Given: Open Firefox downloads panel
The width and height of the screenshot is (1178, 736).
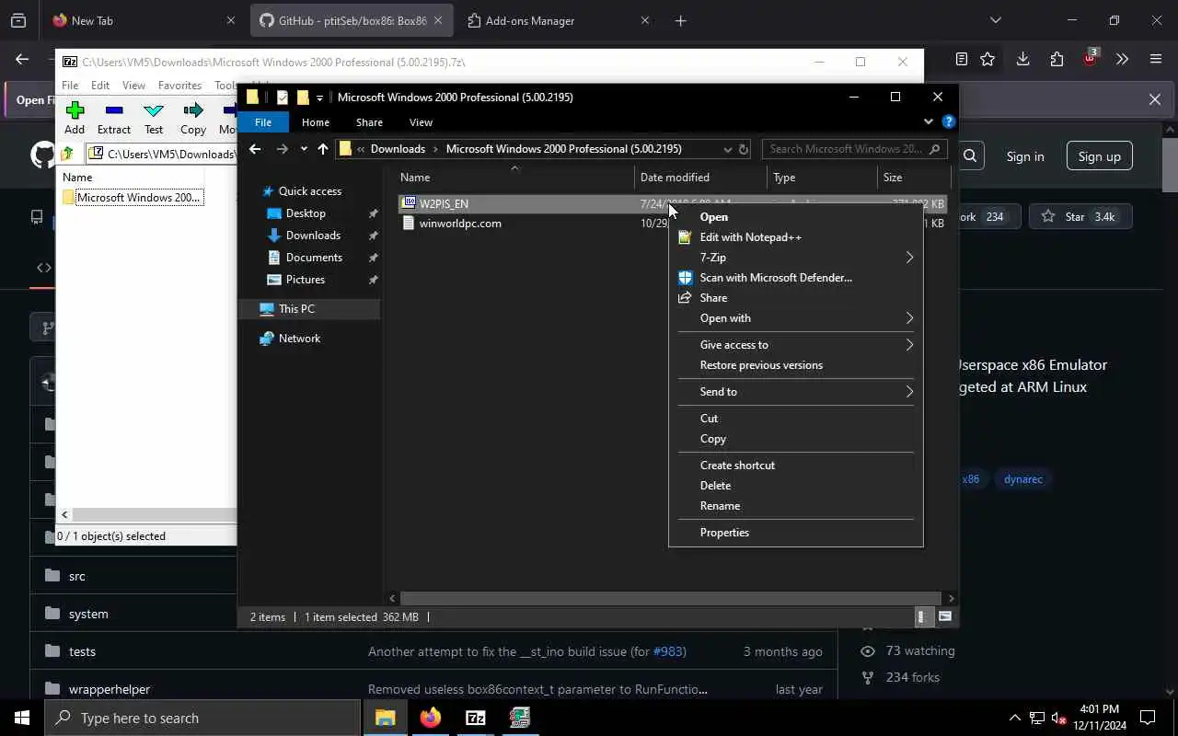Looking at the screenshot, I should pyautogui.click(x=1022, y=59).
